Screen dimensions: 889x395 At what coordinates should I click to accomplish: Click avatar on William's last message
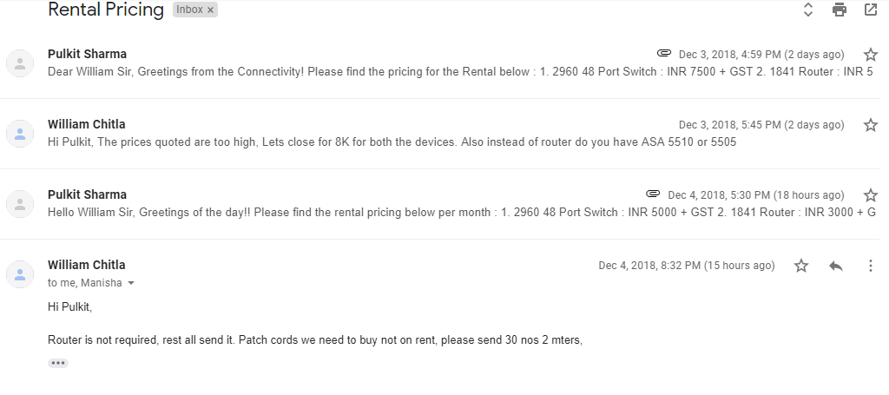[19, 273]
